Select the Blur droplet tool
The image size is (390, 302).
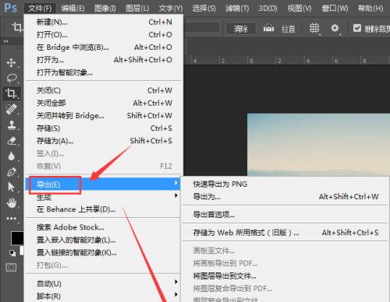pyautogui.click(x=11, y=156)
